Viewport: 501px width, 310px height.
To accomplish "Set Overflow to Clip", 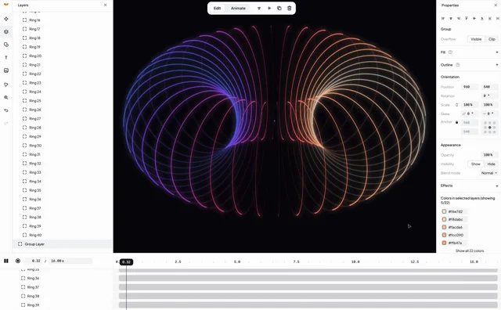I will coord(492,39).
